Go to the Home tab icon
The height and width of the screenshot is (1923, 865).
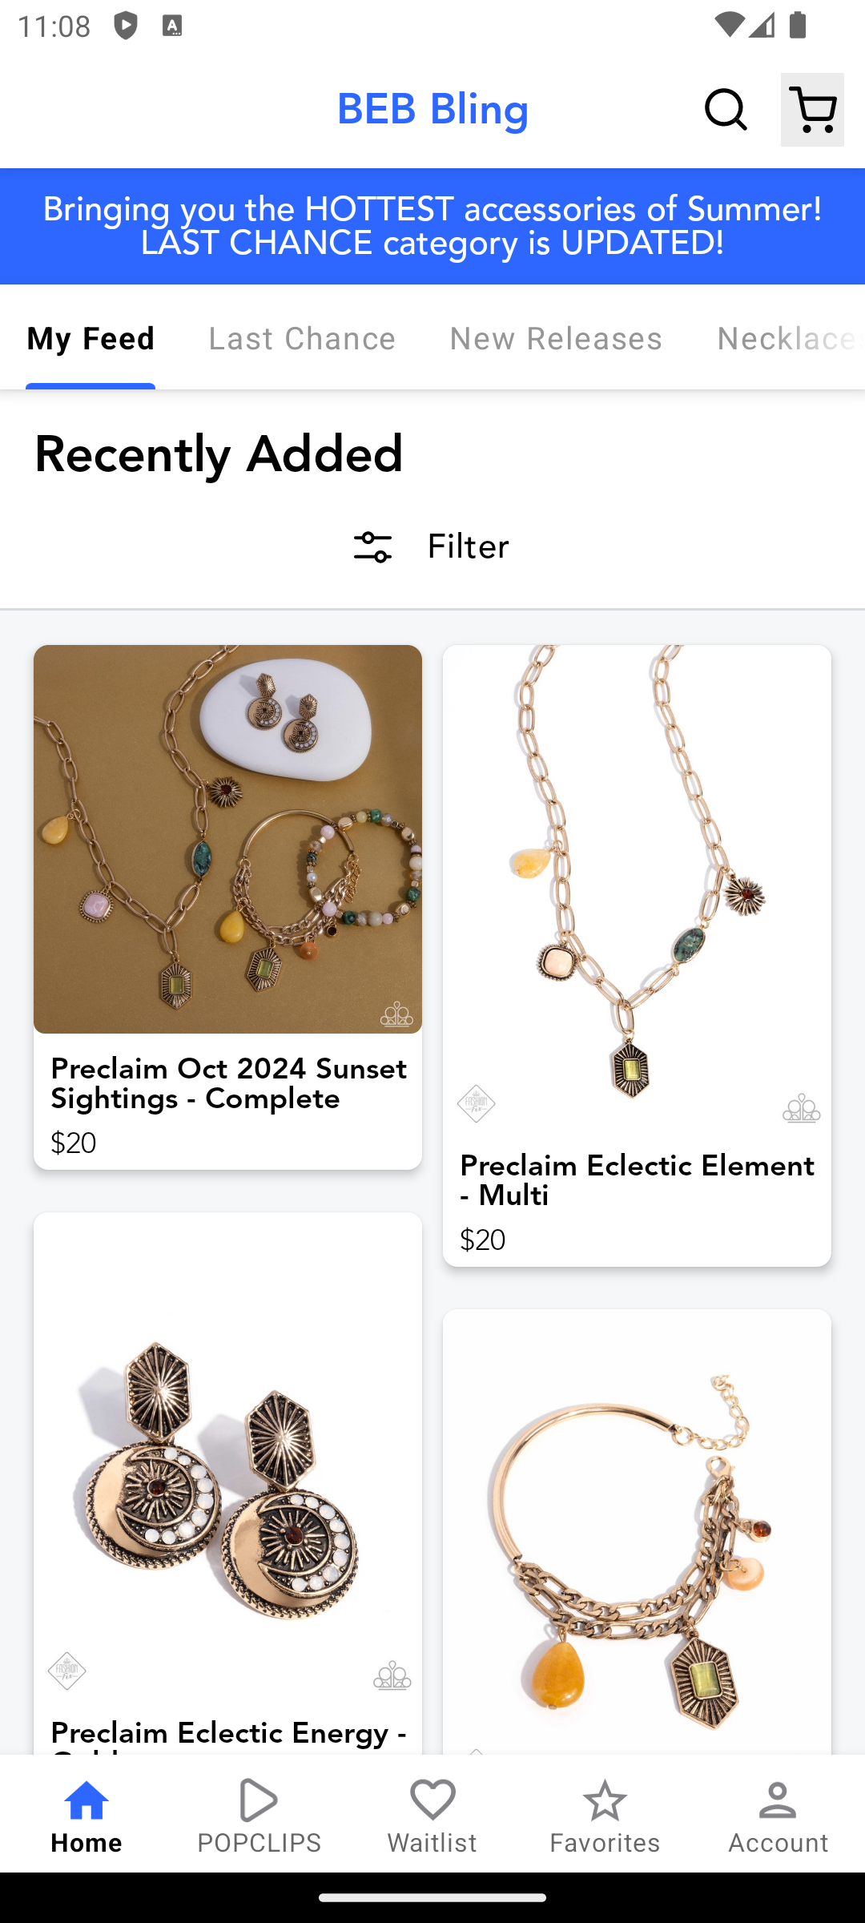click(86, 1801)
